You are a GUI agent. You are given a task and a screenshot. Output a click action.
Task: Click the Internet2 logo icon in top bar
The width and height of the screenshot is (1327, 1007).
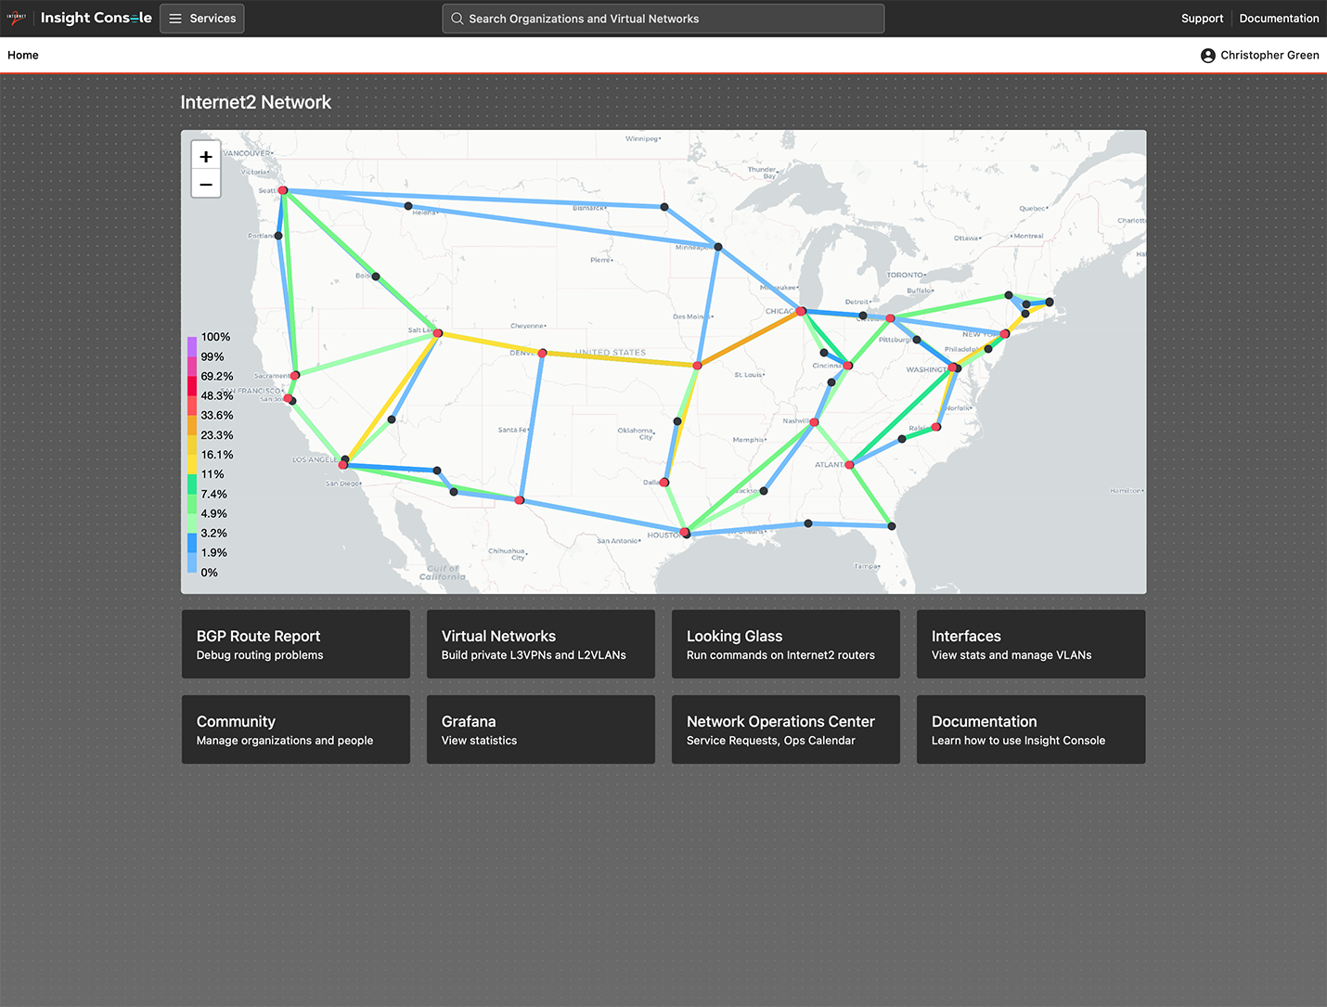coord(17,18)
